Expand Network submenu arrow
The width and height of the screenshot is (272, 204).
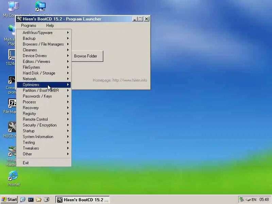[x=68, y=79]
